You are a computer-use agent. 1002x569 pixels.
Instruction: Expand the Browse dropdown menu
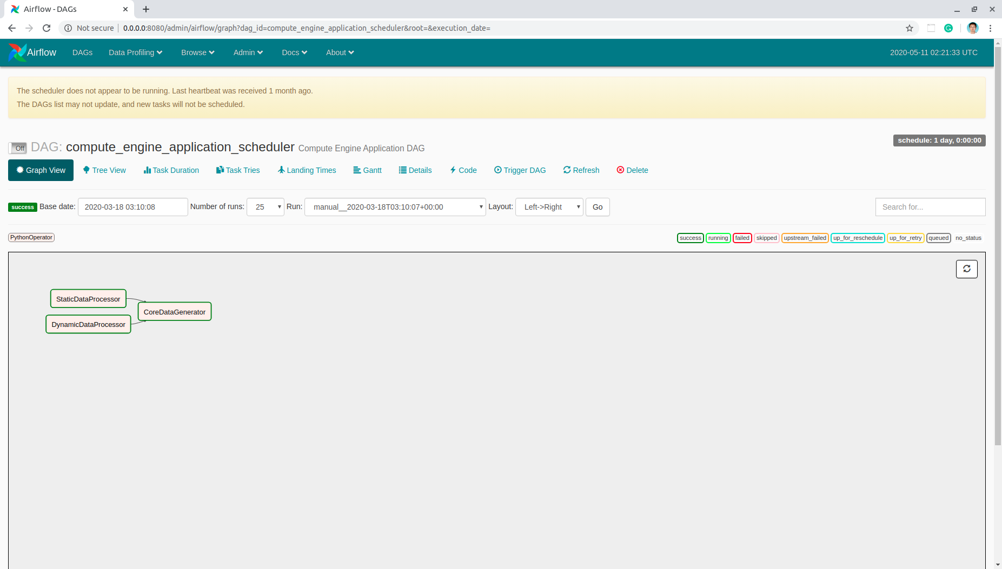pyautogui.click(x=198, y=52)
